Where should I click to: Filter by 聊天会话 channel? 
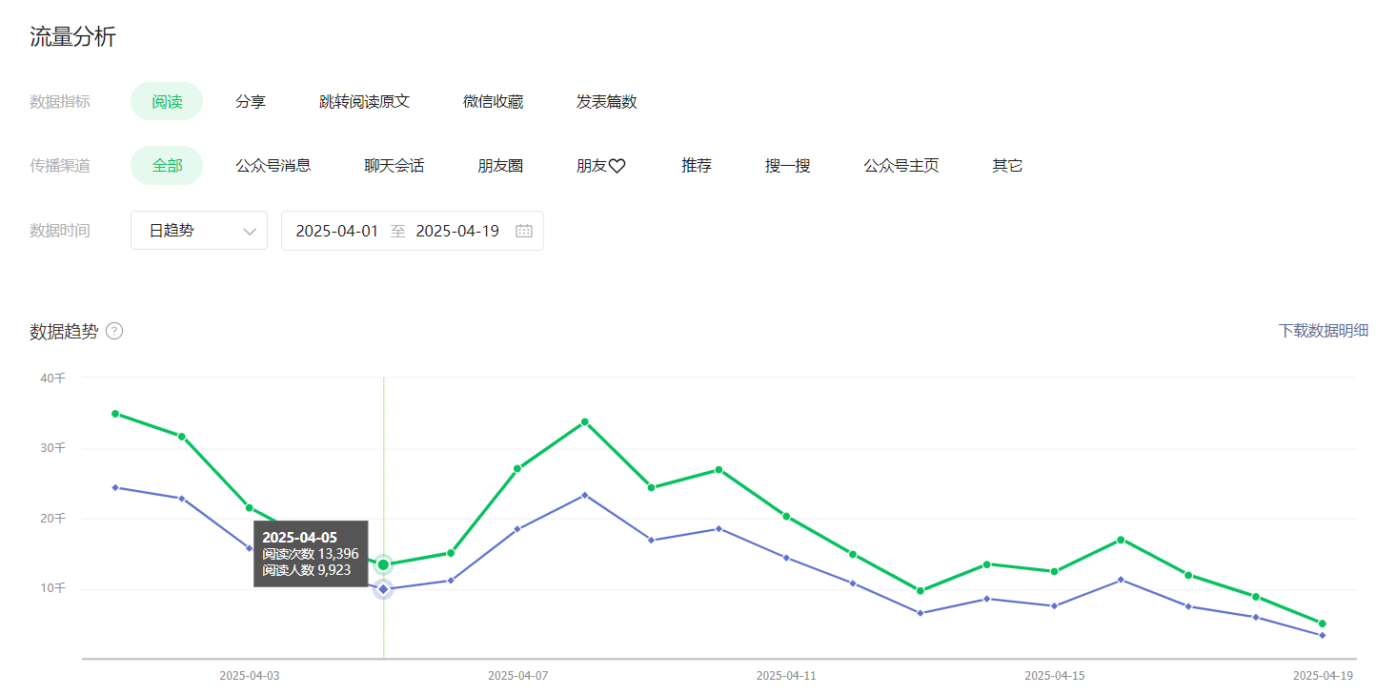tap(395, 165)
